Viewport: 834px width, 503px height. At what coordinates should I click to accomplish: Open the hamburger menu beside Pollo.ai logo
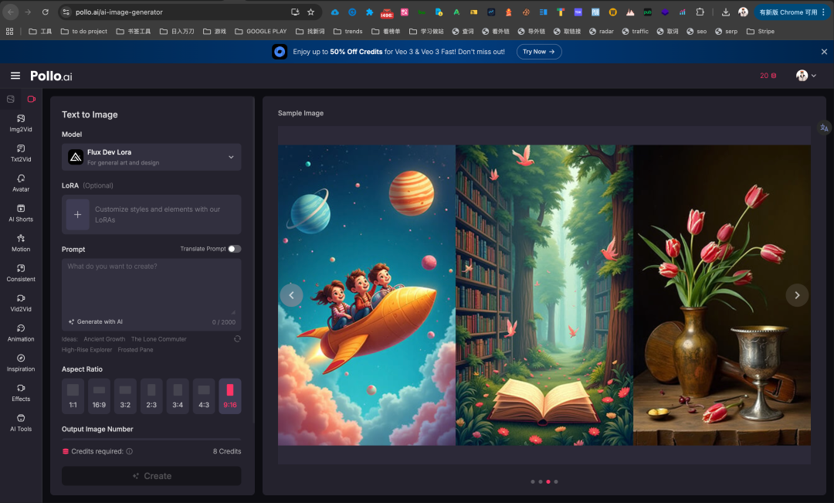point(15,76)
